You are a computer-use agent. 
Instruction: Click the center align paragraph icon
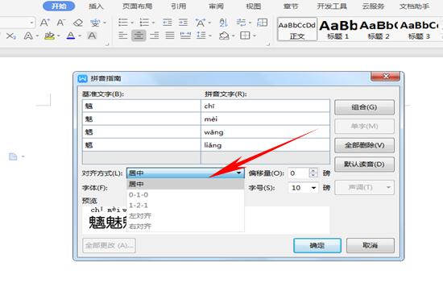(139, 35)
